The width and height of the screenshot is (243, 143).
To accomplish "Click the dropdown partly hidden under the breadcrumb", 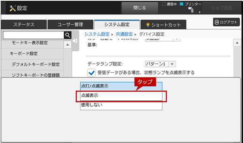I will pyautogui.click(x=163, y=40).
